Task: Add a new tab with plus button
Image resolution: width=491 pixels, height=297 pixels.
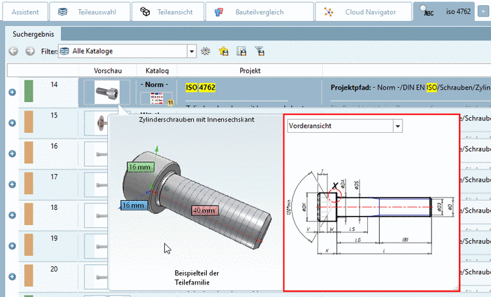Action: 483,12
